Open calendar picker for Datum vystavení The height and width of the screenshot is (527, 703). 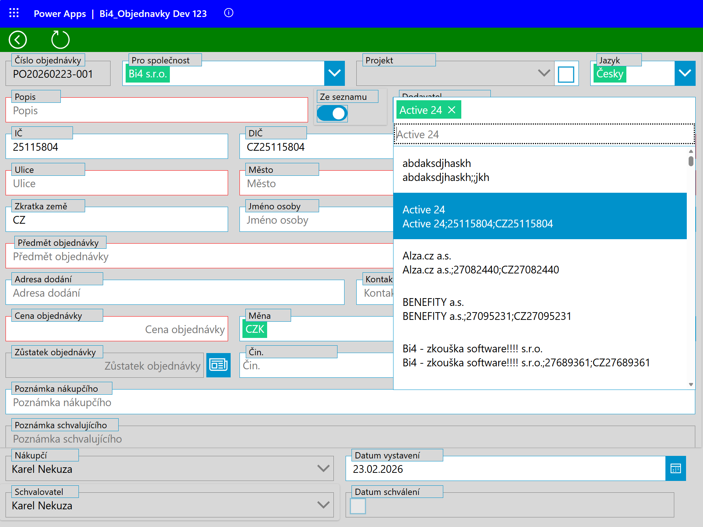(x=675, y=469)
